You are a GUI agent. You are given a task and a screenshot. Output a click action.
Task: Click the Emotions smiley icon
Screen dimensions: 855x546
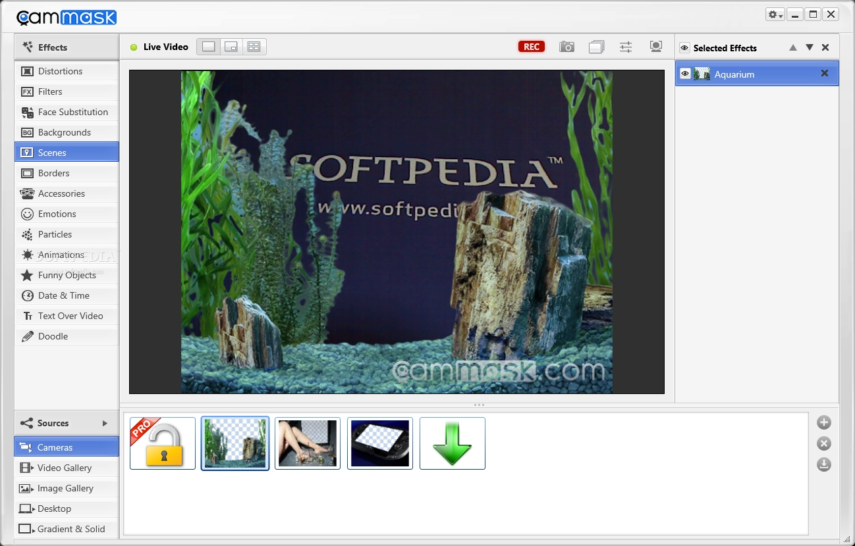tap(27, 214)
